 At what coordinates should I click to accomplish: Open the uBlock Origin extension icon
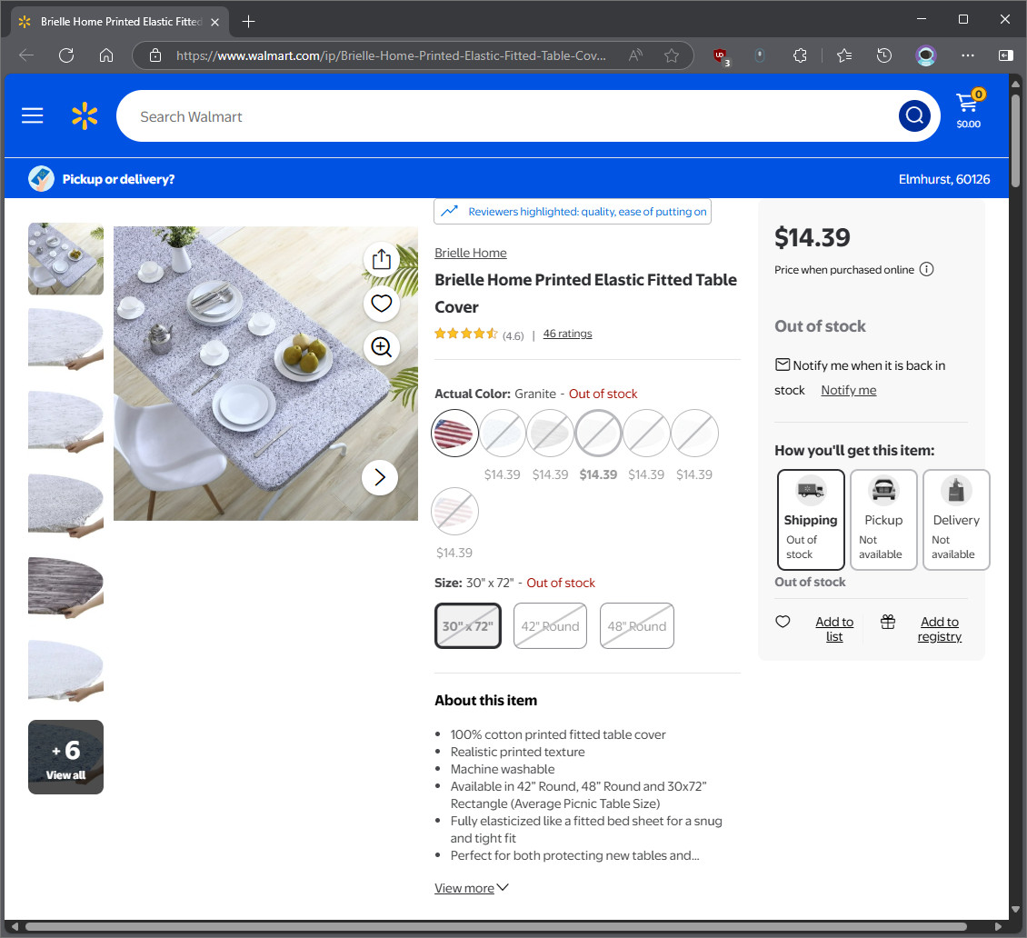pyautogui.click(x=721, y=56)
